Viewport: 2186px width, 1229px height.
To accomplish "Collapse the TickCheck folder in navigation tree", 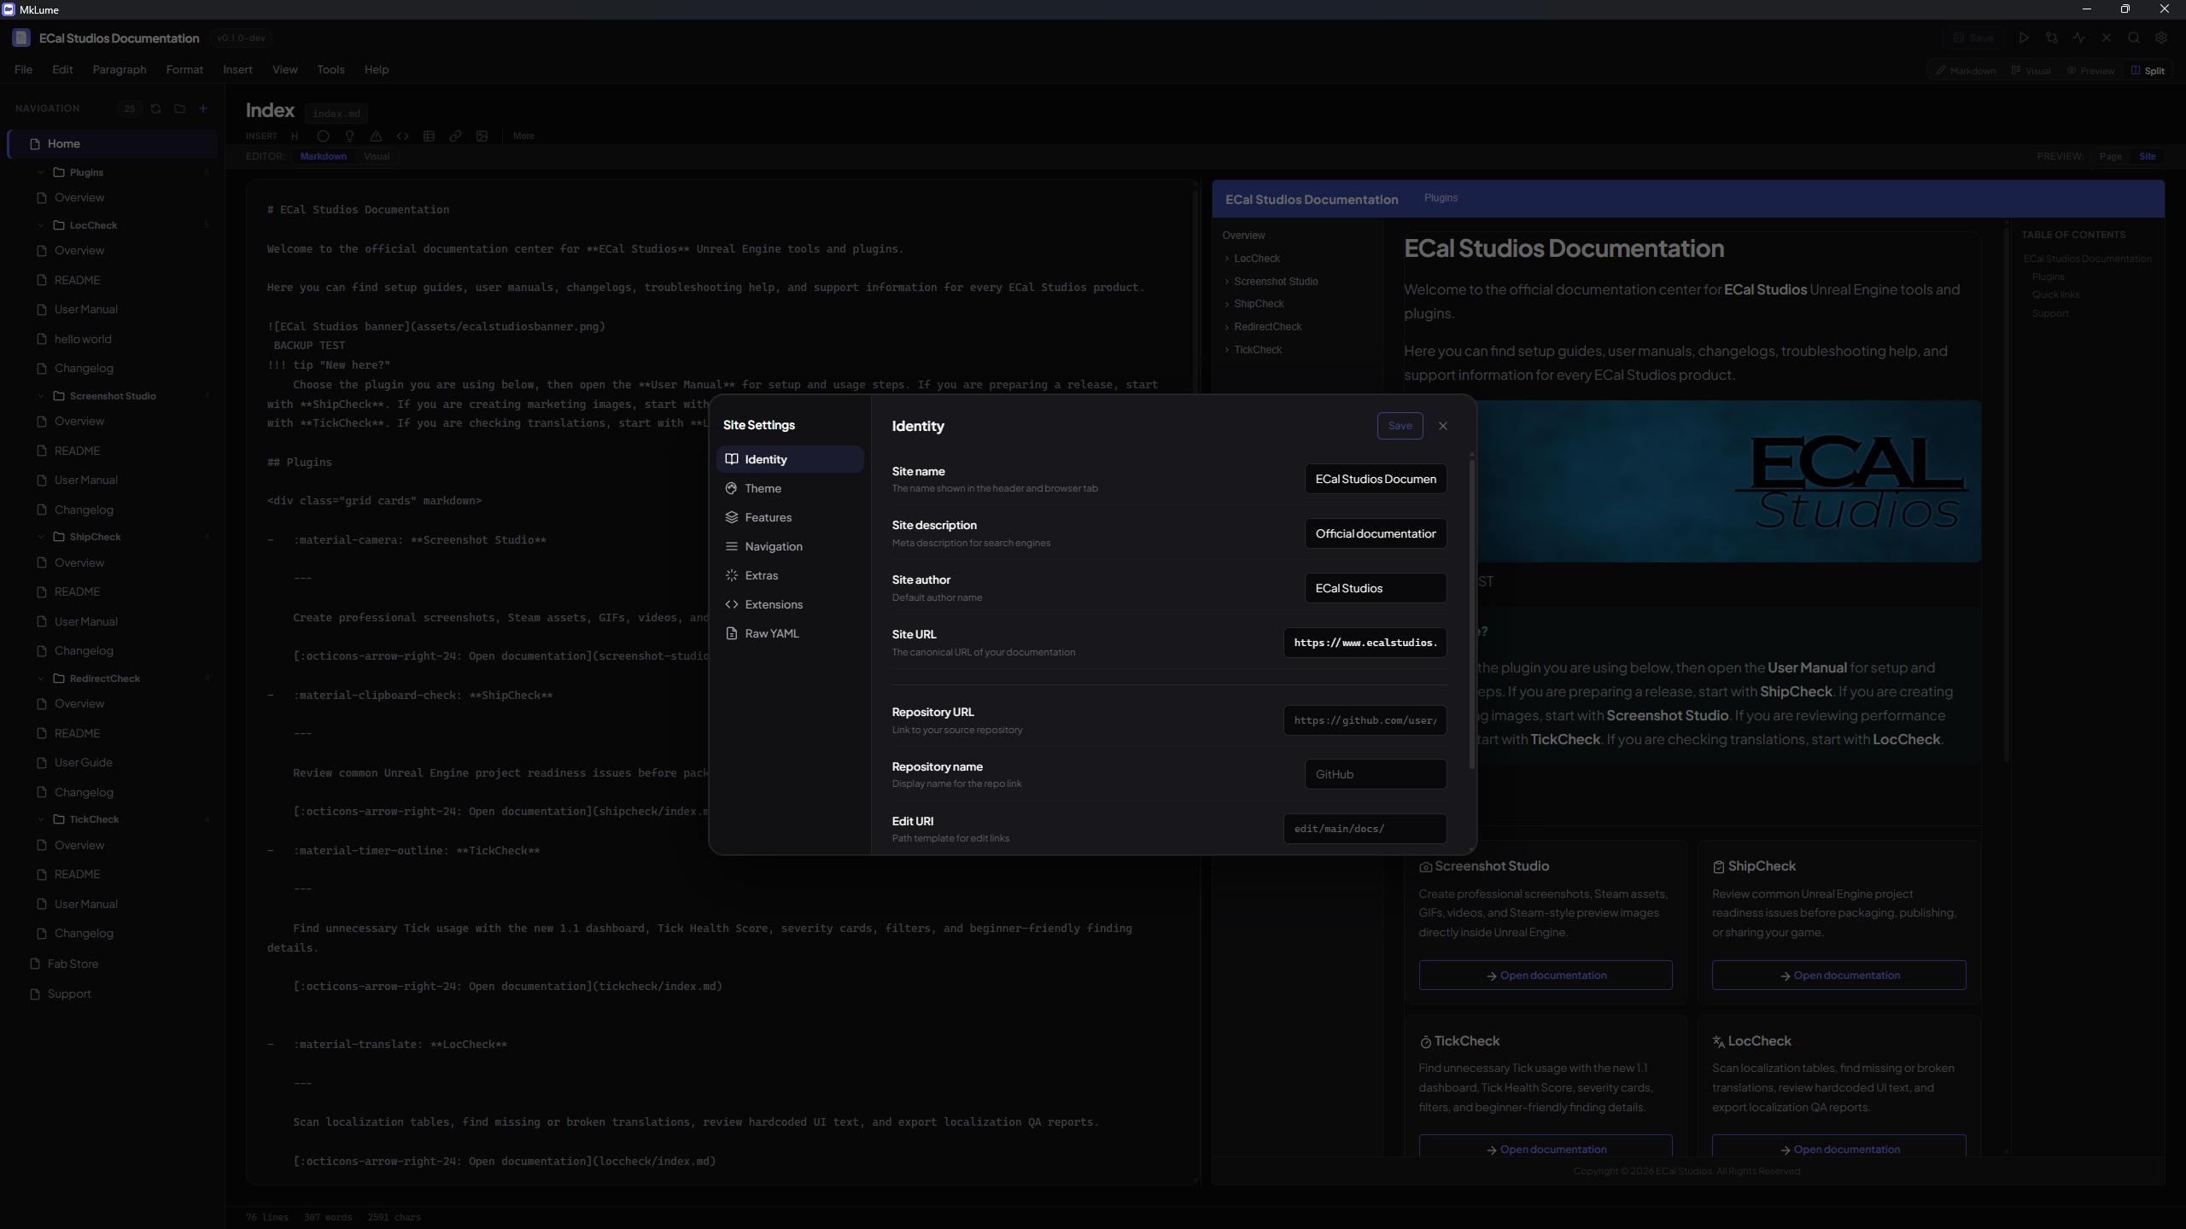I will 41,819.
